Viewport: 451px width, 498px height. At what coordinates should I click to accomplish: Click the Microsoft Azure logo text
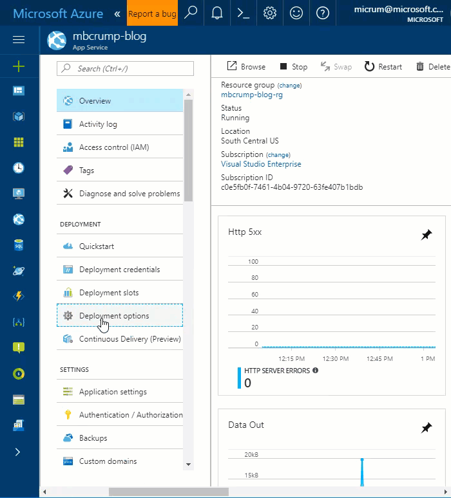pyautogui.click(x=58, y=14)
